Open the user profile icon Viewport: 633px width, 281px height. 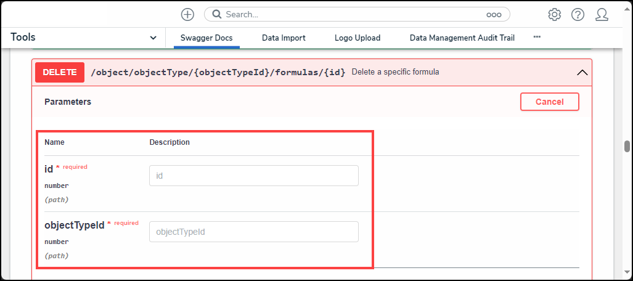pos(602,14)
